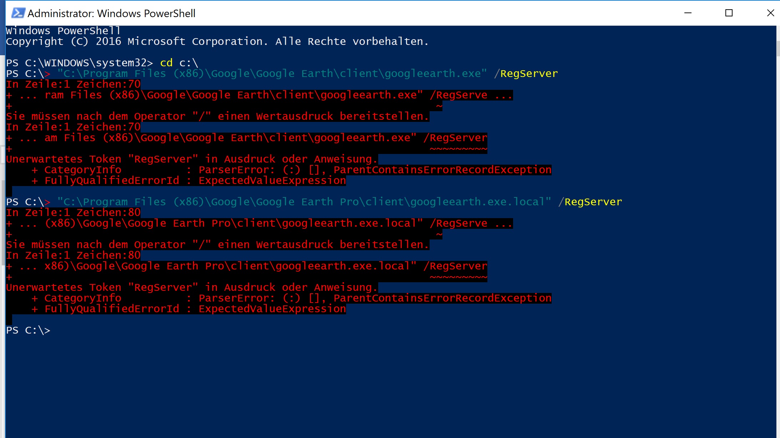This screenshot has width=780, height=438.
Task: Click the second 'CategoryInfo : ParserError' line
Action: click(x=292, y=298)
